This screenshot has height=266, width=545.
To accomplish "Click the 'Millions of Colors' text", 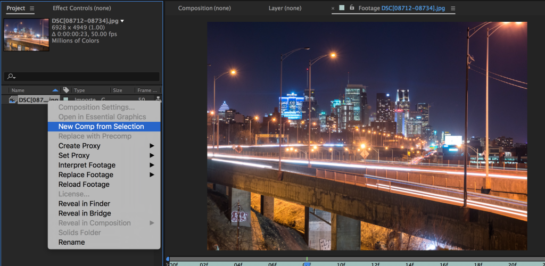I will [76, 40].
